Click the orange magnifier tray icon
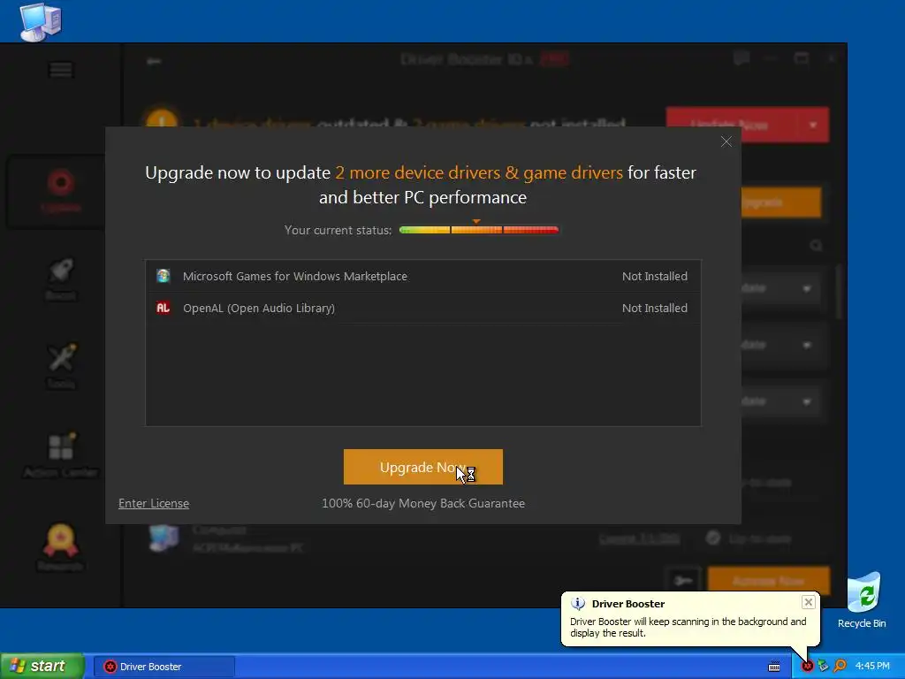 pos(840,667)
